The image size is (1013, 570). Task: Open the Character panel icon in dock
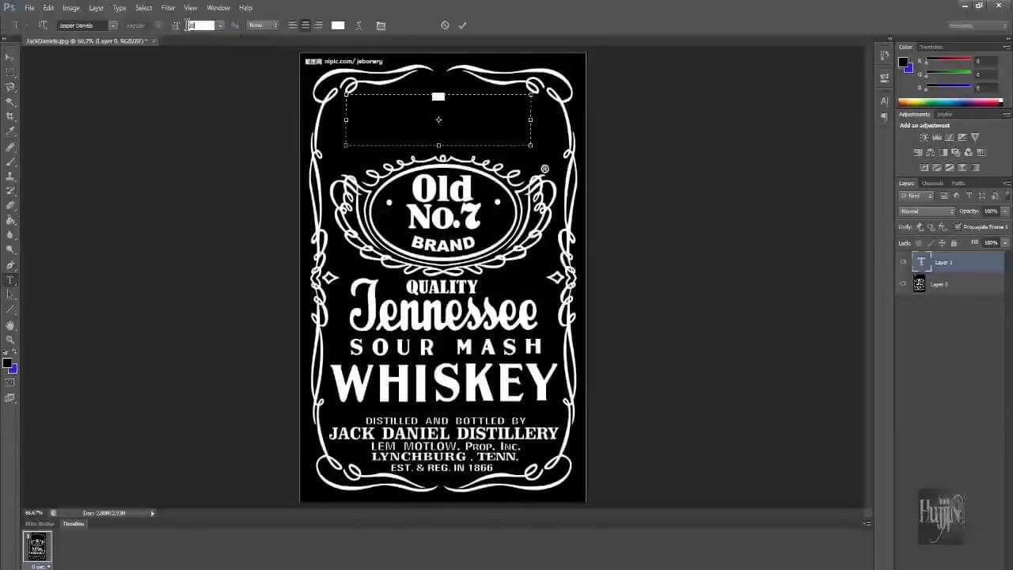[884, 101]
